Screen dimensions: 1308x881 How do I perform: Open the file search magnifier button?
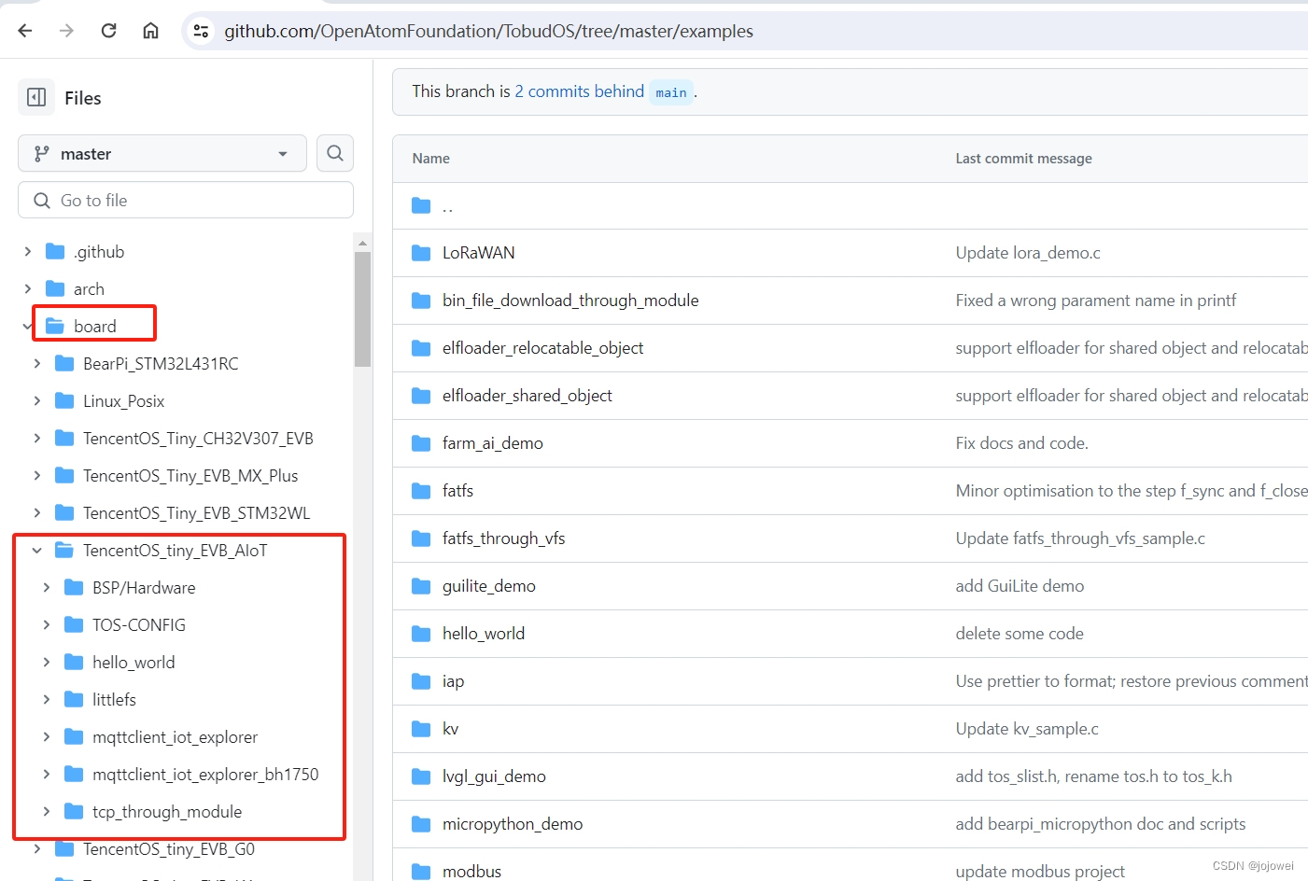click(x=335, y=153)
